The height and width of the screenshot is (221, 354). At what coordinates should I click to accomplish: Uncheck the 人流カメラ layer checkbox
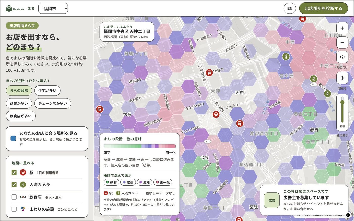[x=14, y=185]
